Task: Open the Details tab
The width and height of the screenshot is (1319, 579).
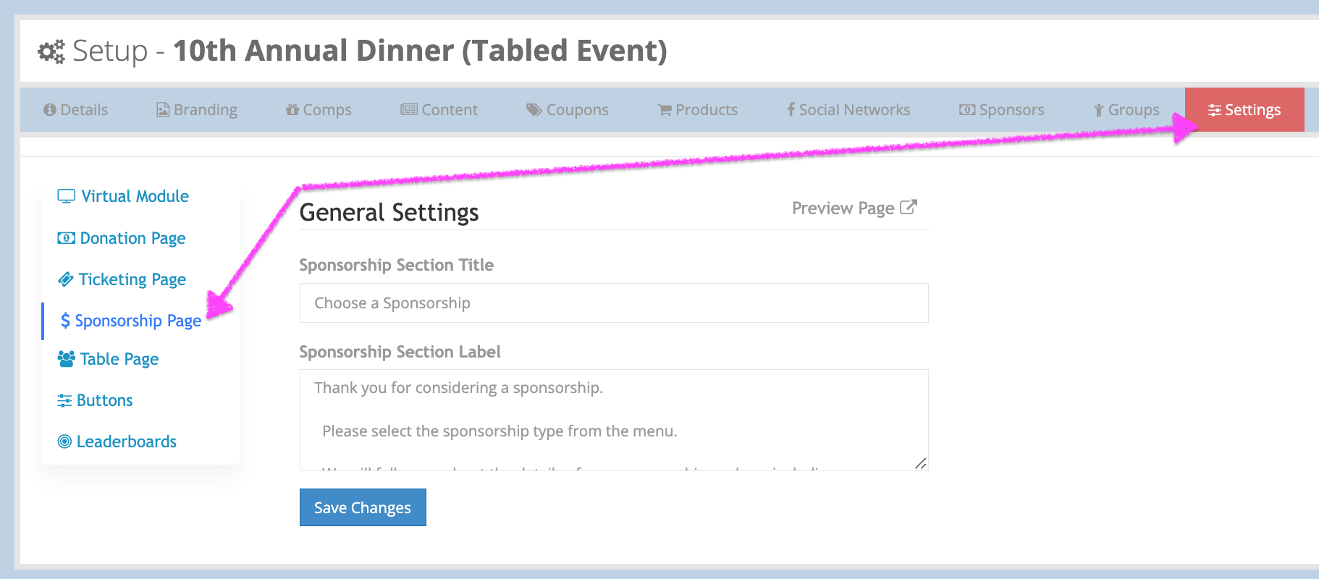Action: (76, 110)
